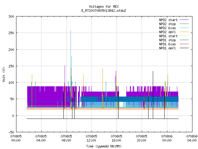Click the 250 y-axis tick label
198x149 pixels.
click(11, 33)
